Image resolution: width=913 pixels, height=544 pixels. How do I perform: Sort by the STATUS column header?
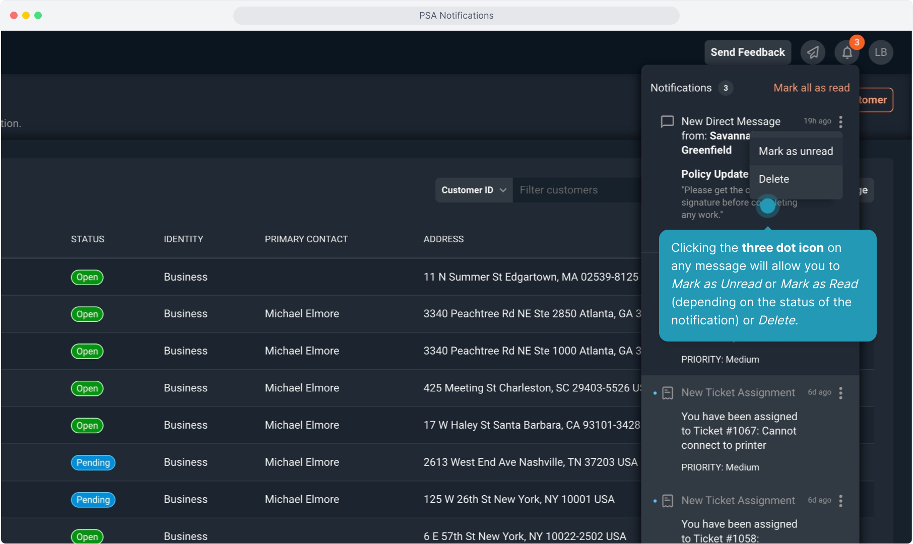[x=88, y=239]
